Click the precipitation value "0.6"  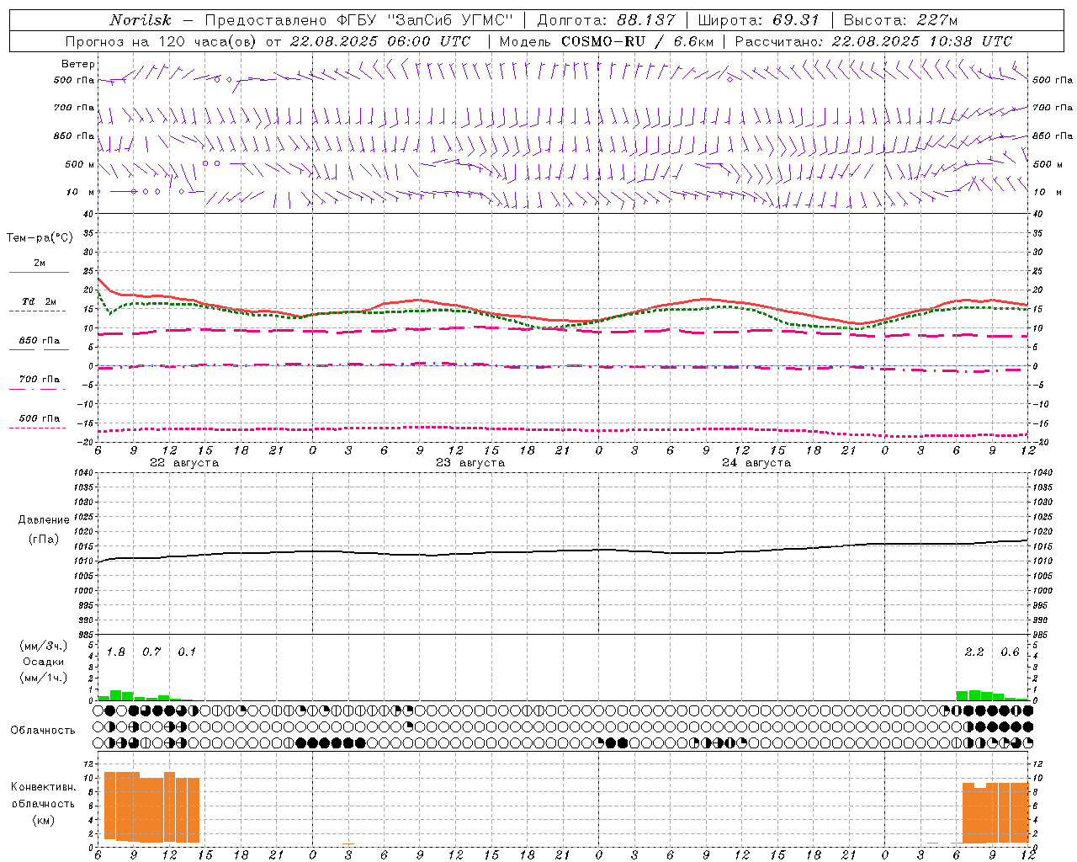(1010, 652)
